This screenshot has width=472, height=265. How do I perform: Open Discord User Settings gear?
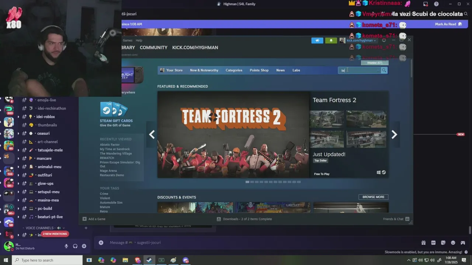coord(84,246)
